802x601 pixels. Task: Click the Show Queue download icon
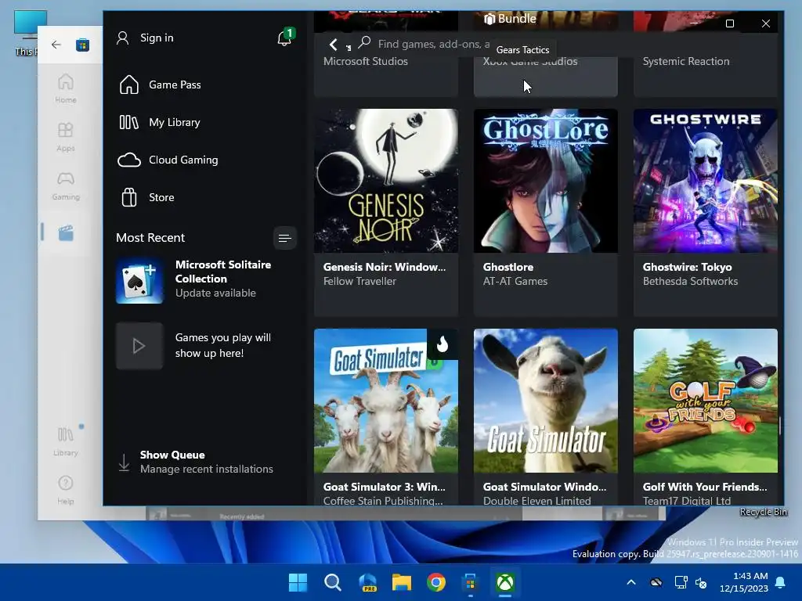pyautogui.click(x=124, y=462)
